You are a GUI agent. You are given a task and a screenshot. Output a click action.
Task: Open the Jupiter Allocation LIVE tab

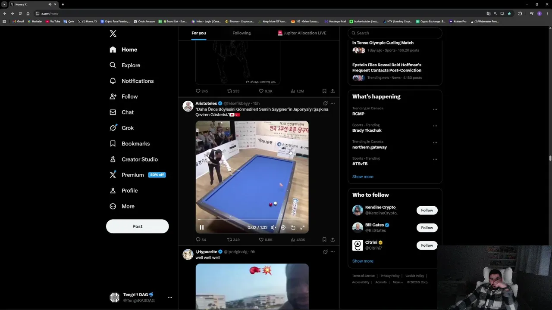(x=302, y=33)
